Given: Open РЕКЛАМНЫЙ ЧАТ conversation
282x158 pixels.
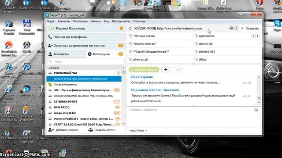Looking at the screenshot, I should click(x=84, y=73).
